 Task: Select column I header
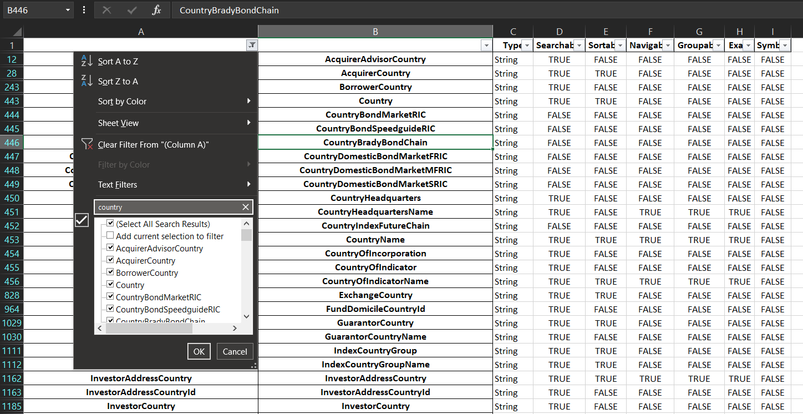(x=772, y=32)
